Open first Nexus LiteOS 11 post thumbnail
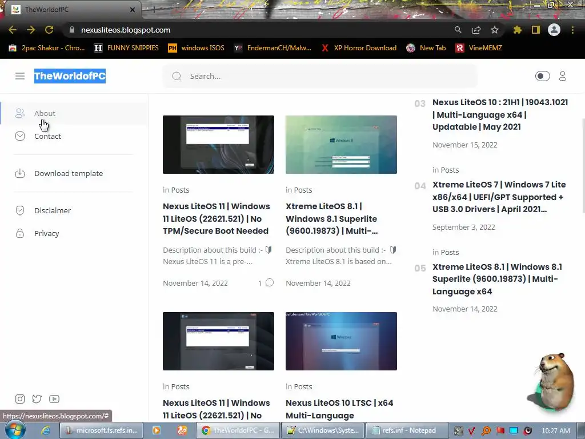 click(x=218, y=145)
